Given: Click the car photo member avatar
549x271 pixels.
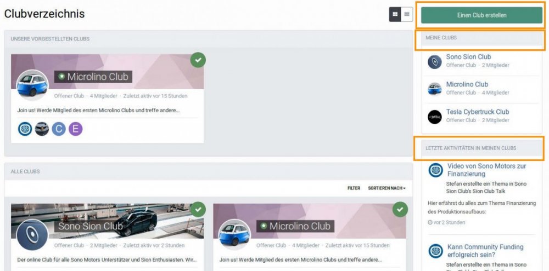Looking at the screenshot, I should (42, 129).
